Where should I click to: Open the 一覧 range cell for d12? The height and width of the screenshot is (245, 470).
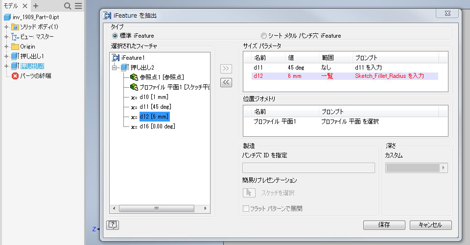(327, 76)
